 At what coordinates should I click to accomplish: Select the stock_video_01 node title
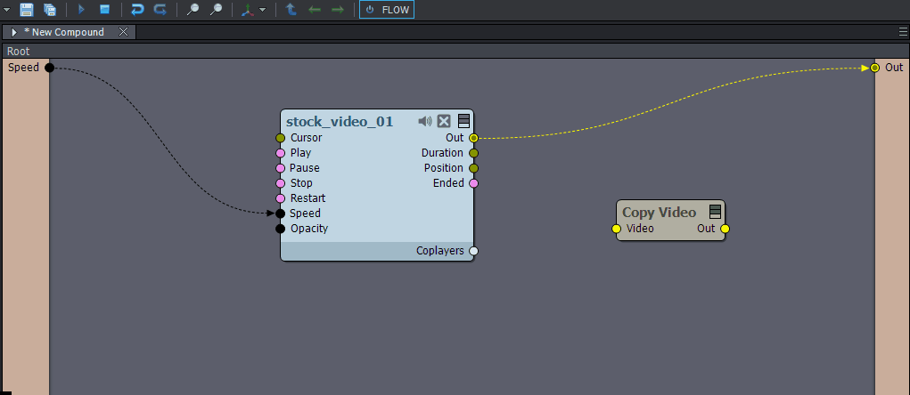coord(340,122)
